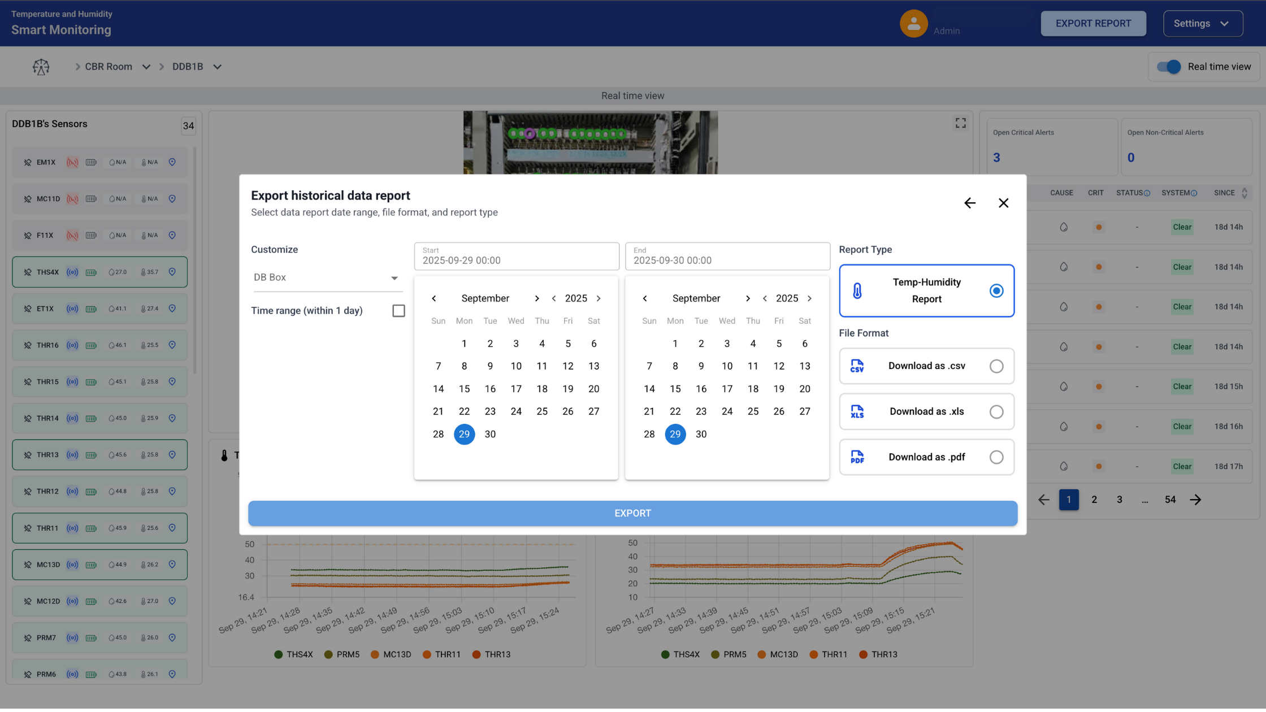This screenshot has width=1266, height=712.
Task: Click location pin icon for THS4X sensor
Action: point(172,272)
